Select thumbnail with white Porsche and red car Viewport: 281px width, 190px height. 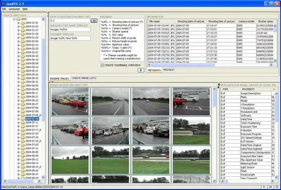coord(191,101)
